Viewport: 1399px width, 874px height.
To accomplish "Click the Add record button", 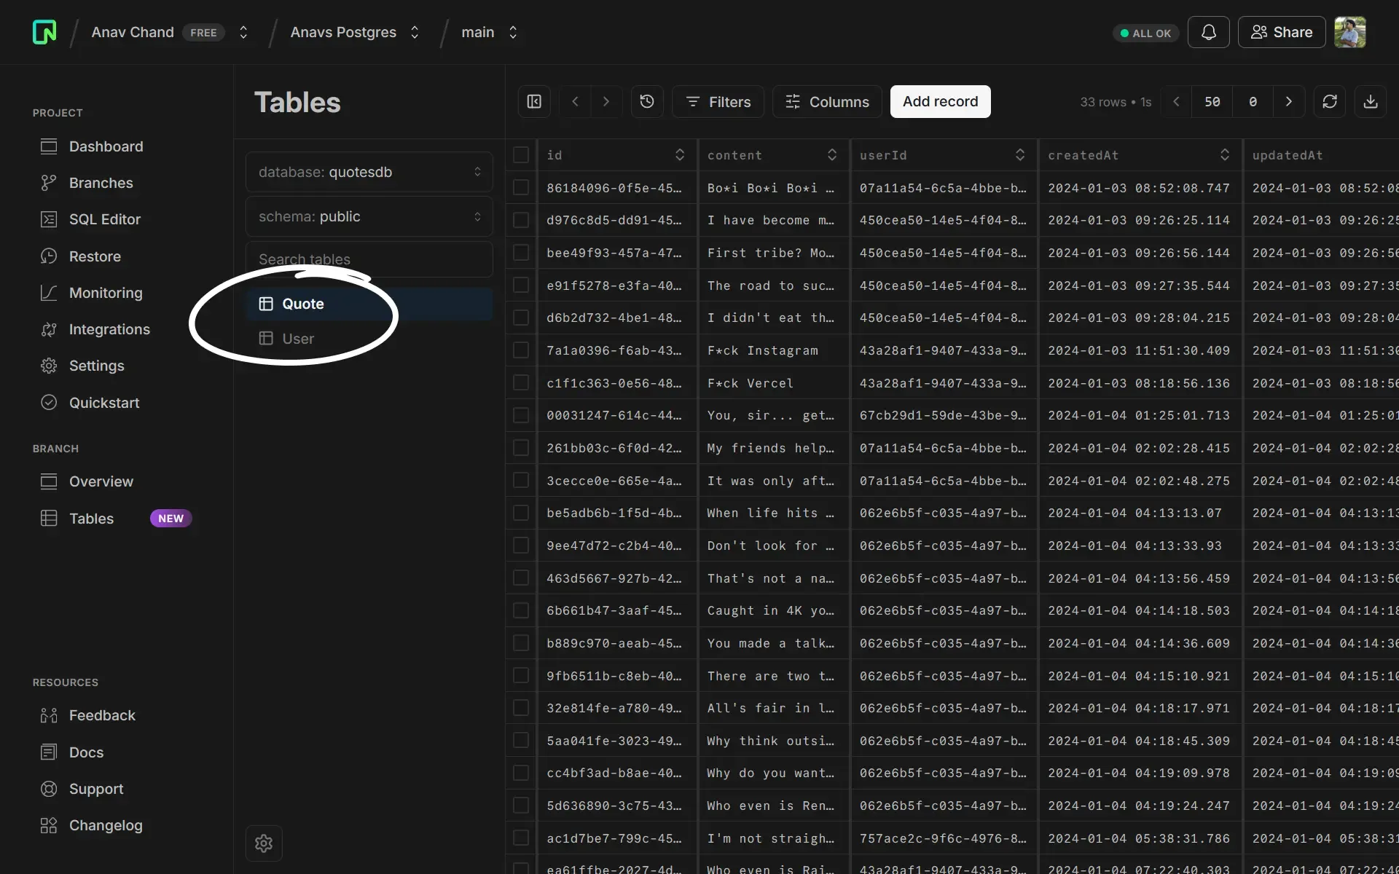I will click(x=940, y=102).
